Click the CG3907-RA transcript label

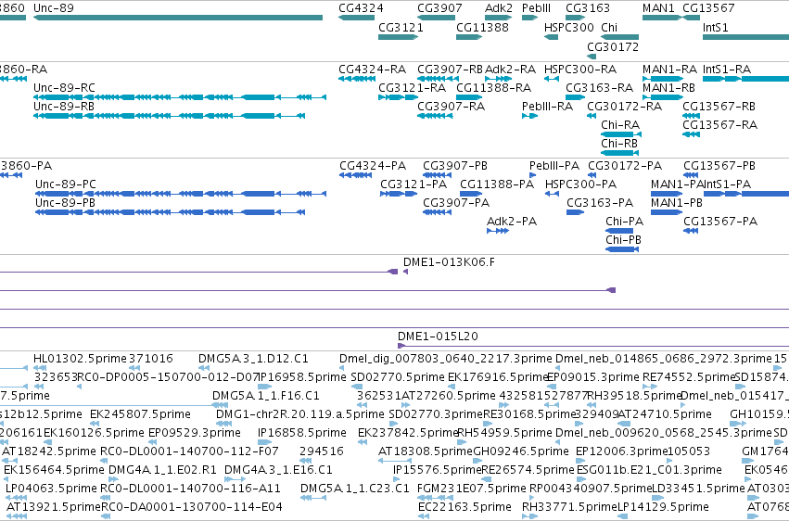[x=451, y=106]
